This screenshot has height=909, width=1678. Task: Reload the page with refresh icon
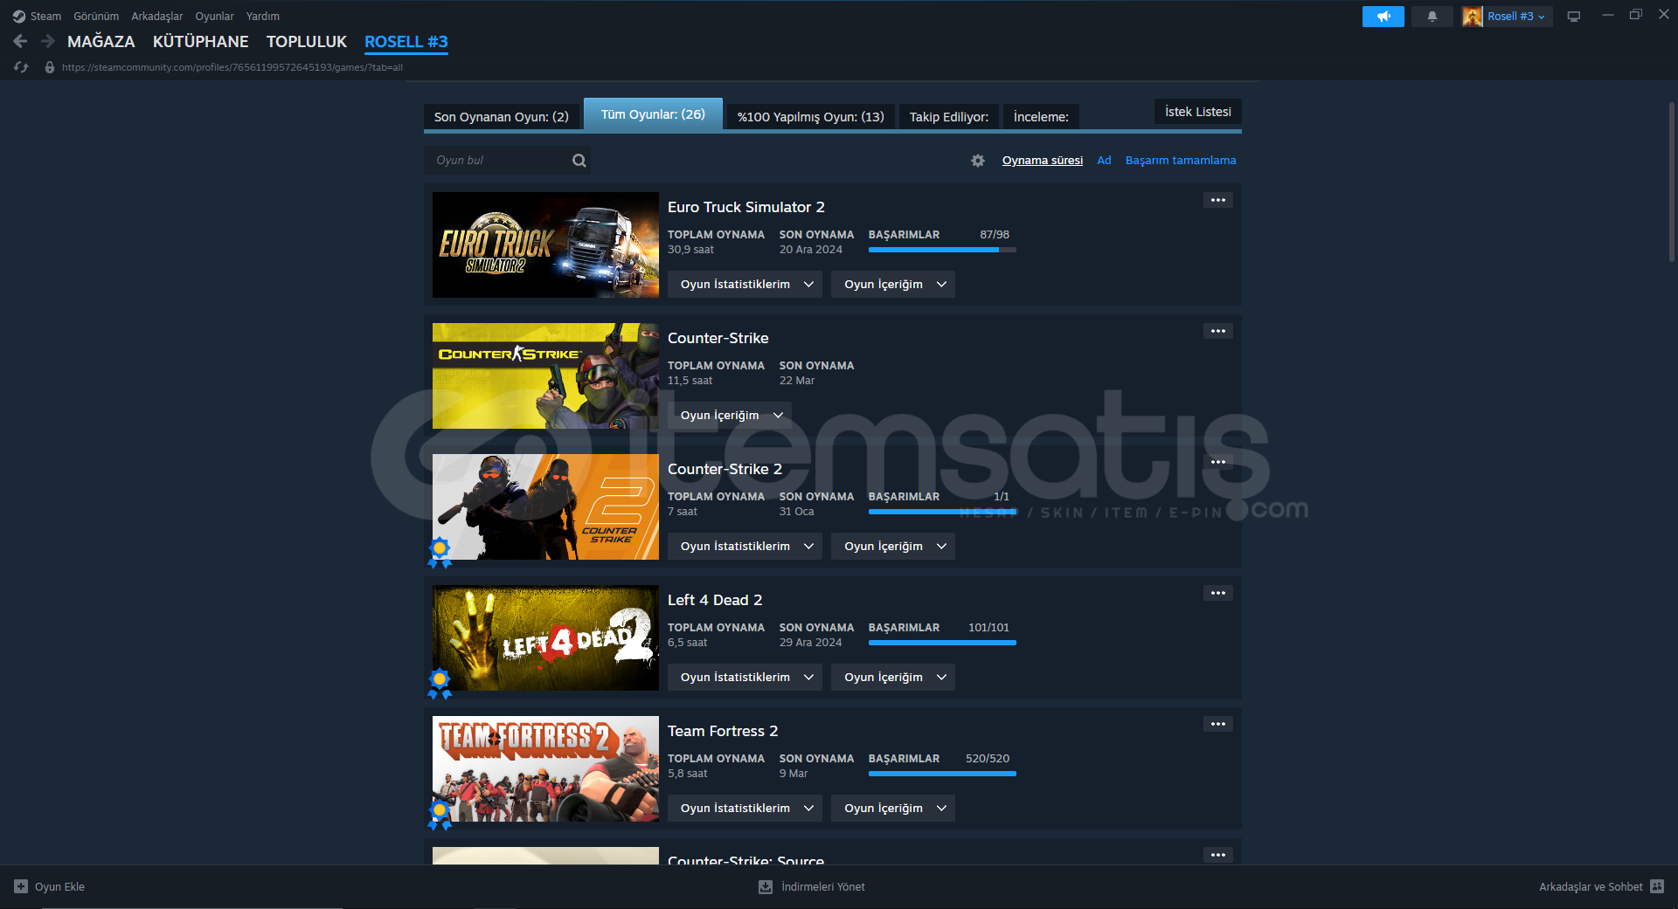pos(21,67)
